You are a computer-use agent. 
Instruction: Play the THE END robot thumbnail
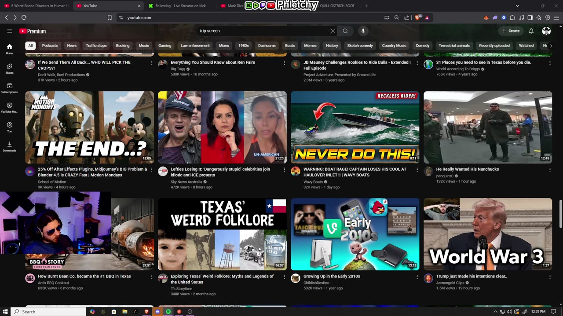click(x=89, y=127)
